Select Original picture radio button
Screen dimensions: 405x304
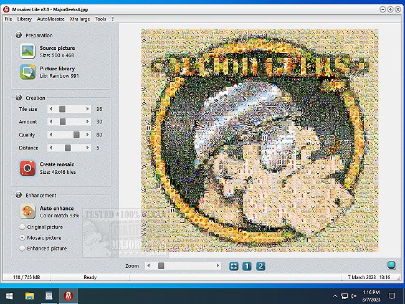22,227
